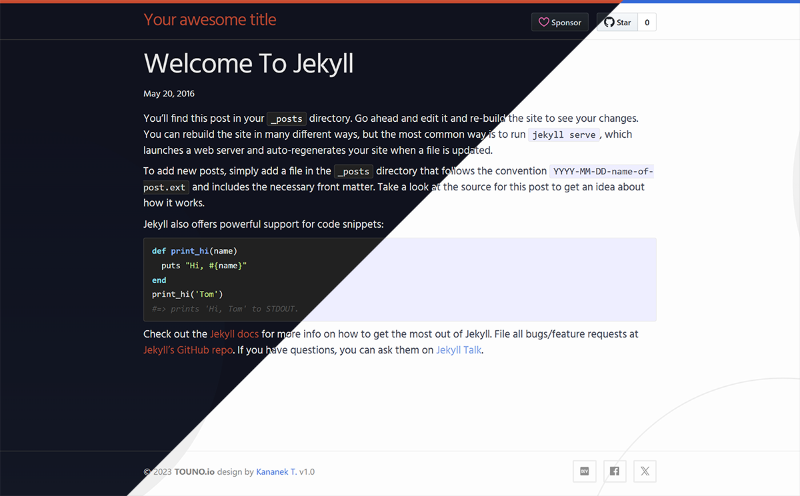This screenshot has height=496, width=800.
Task: Open the Jekyll docs link
Action: (x=234, y=334)
